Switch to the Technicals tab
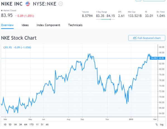The image size is (167, 129). (75, 25)
